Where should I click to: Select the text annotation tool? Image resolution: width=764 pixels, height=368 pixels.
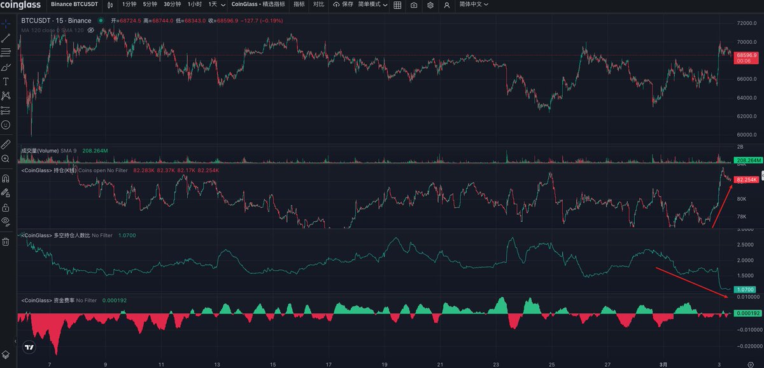pos(6,81)
